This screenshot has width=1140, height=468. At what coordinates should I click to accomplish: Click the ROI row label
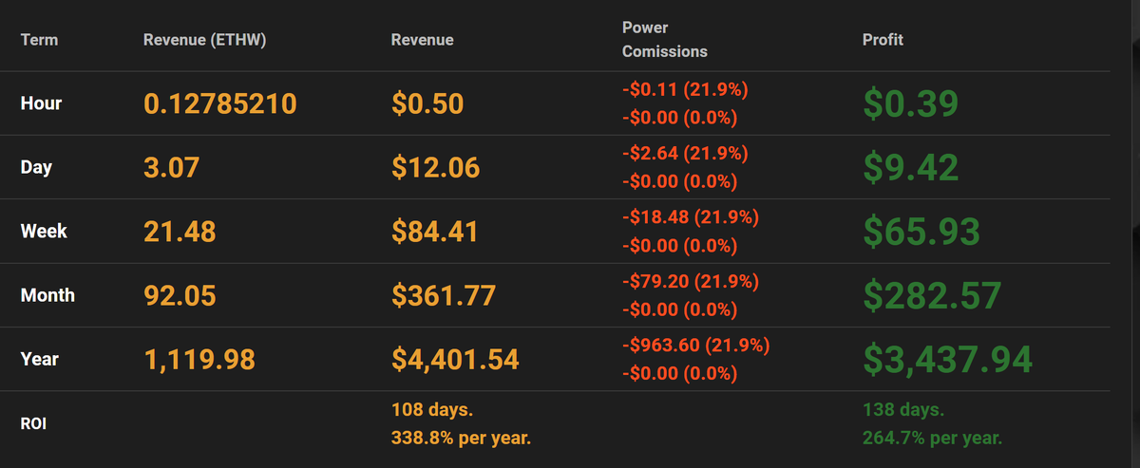pyautogui.click(x=33, y=423)
